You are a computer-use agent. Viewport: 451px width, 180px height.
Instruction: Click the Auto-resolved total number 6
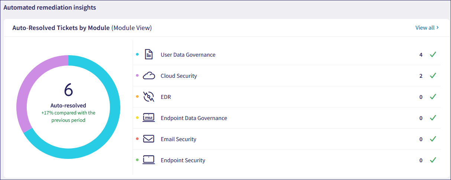coord(68,90)
